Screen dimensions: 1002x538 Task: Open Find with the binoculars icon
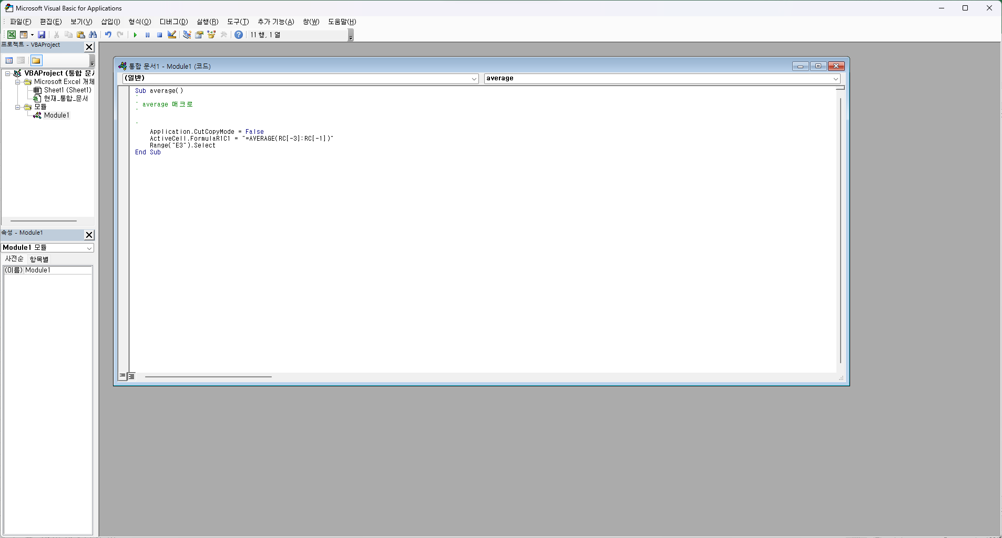tap(93, 35)
